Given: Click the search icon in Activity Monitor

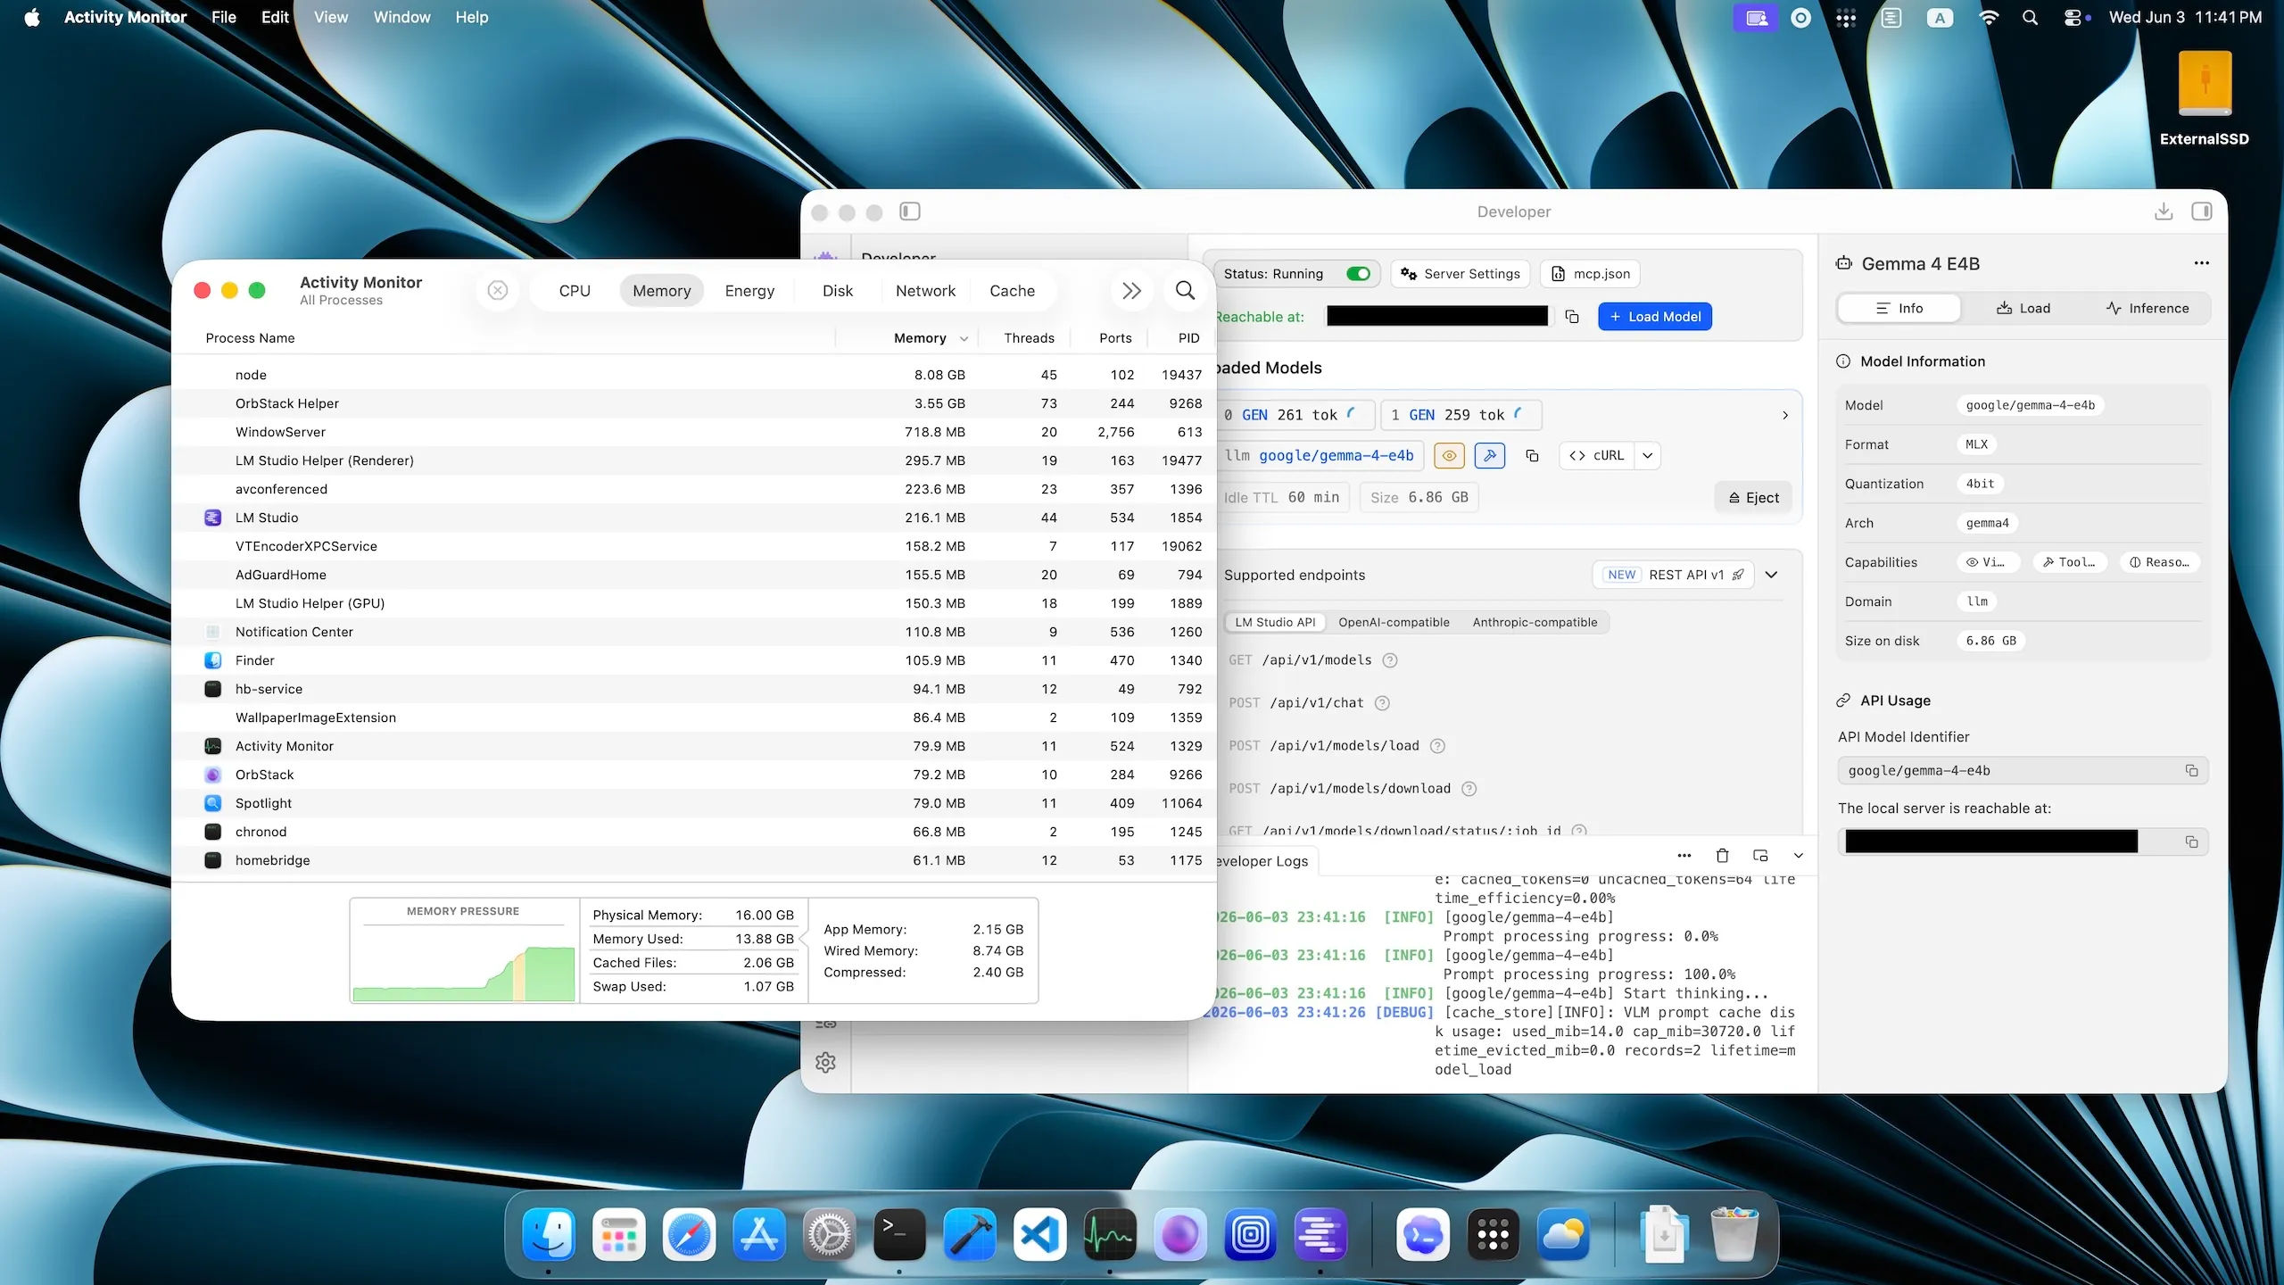Looking at the screenshot, I should pyautogui.click(x=1185, y=290).
